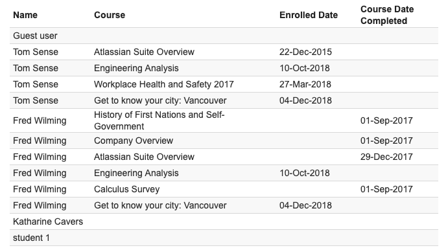Select Fred Wilming's Engineering Analysis course
Image resolution: width=448 pixels, height=248 pixels.
click(136, 173)
